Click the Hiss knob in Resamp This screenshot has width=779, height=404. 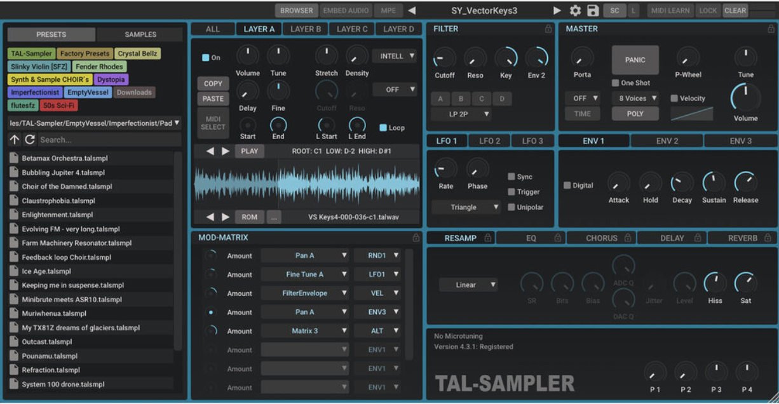coord(715,283)
